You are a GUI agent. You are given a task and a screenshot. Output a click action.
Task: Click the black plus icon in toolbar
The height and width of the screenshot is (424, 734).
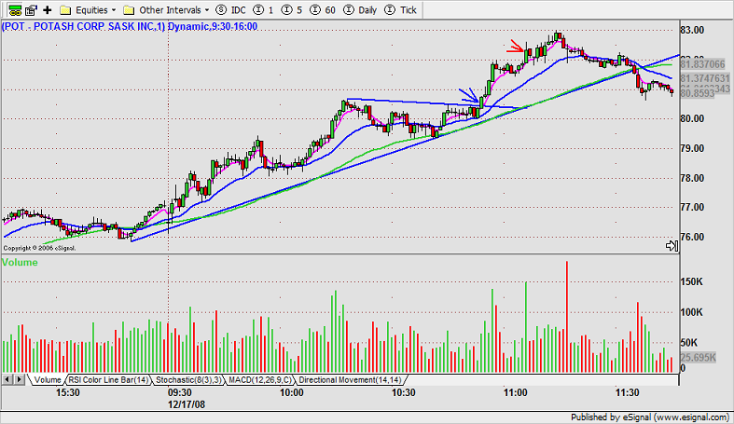coord(48,10)
